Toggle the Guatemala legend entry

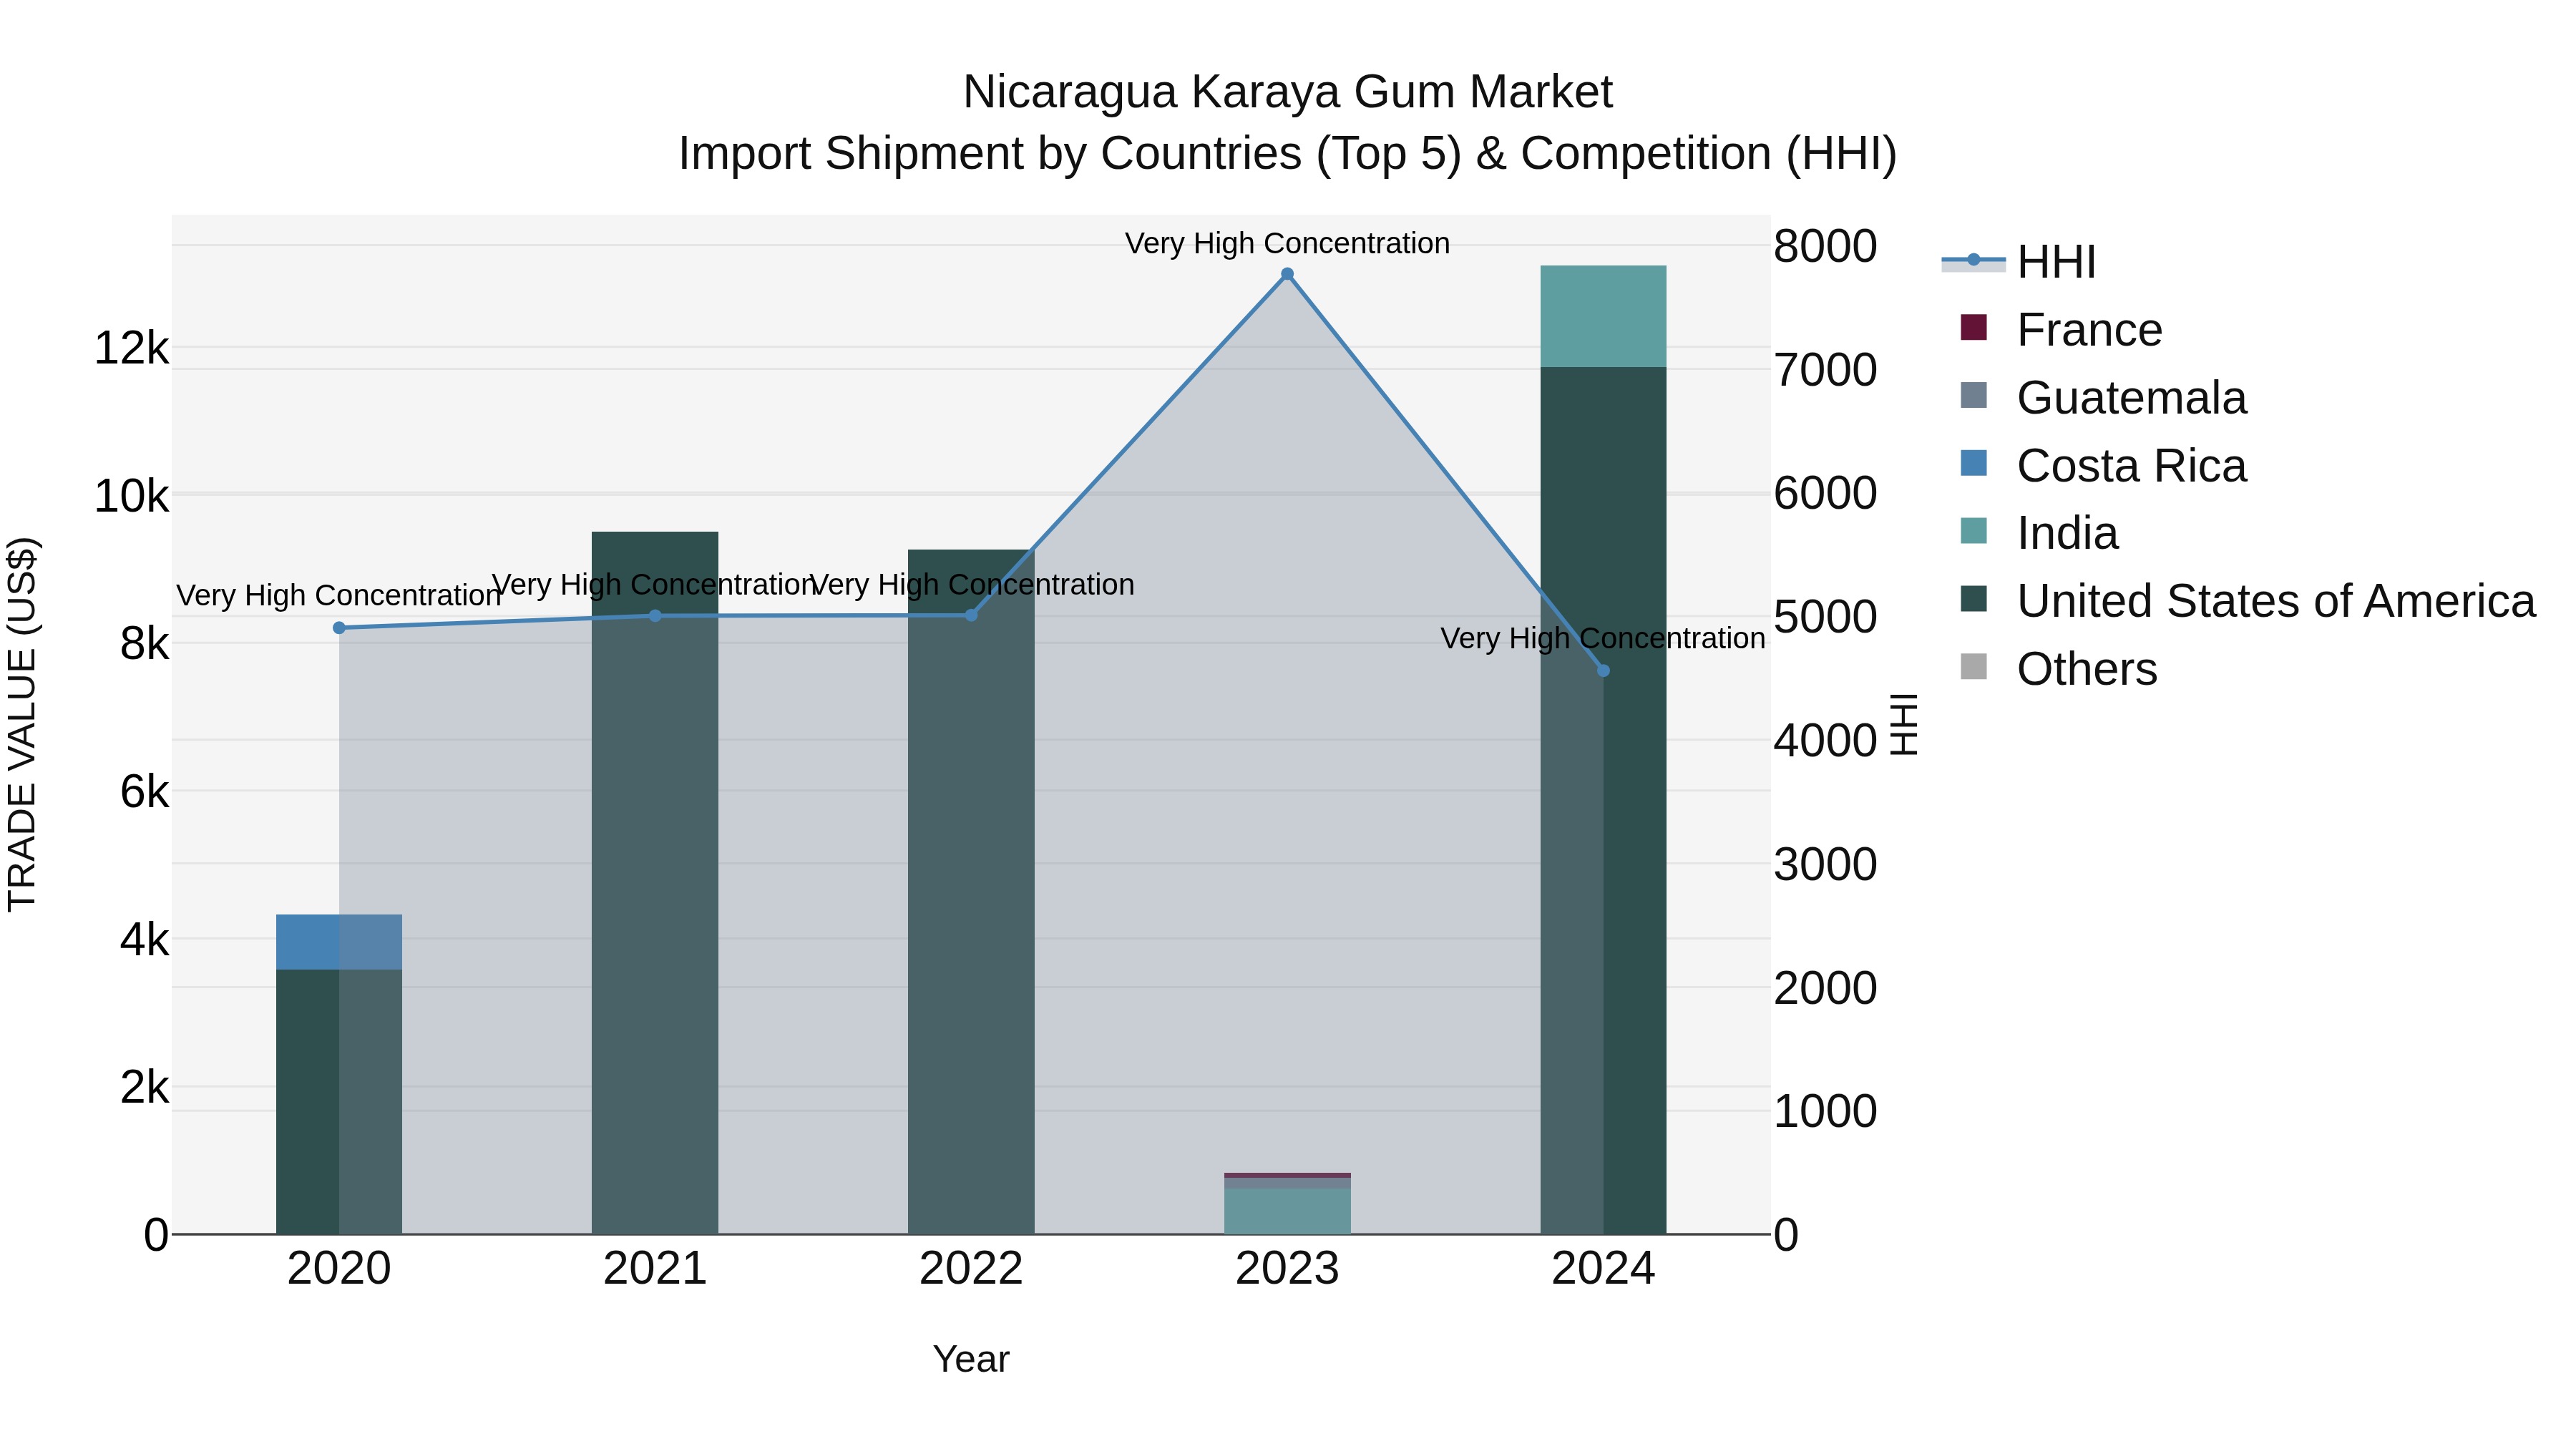[2104, 398]
